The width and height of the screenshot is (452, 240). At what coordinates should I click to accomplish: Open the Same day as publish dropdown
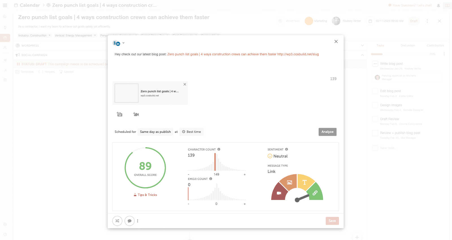155,132
